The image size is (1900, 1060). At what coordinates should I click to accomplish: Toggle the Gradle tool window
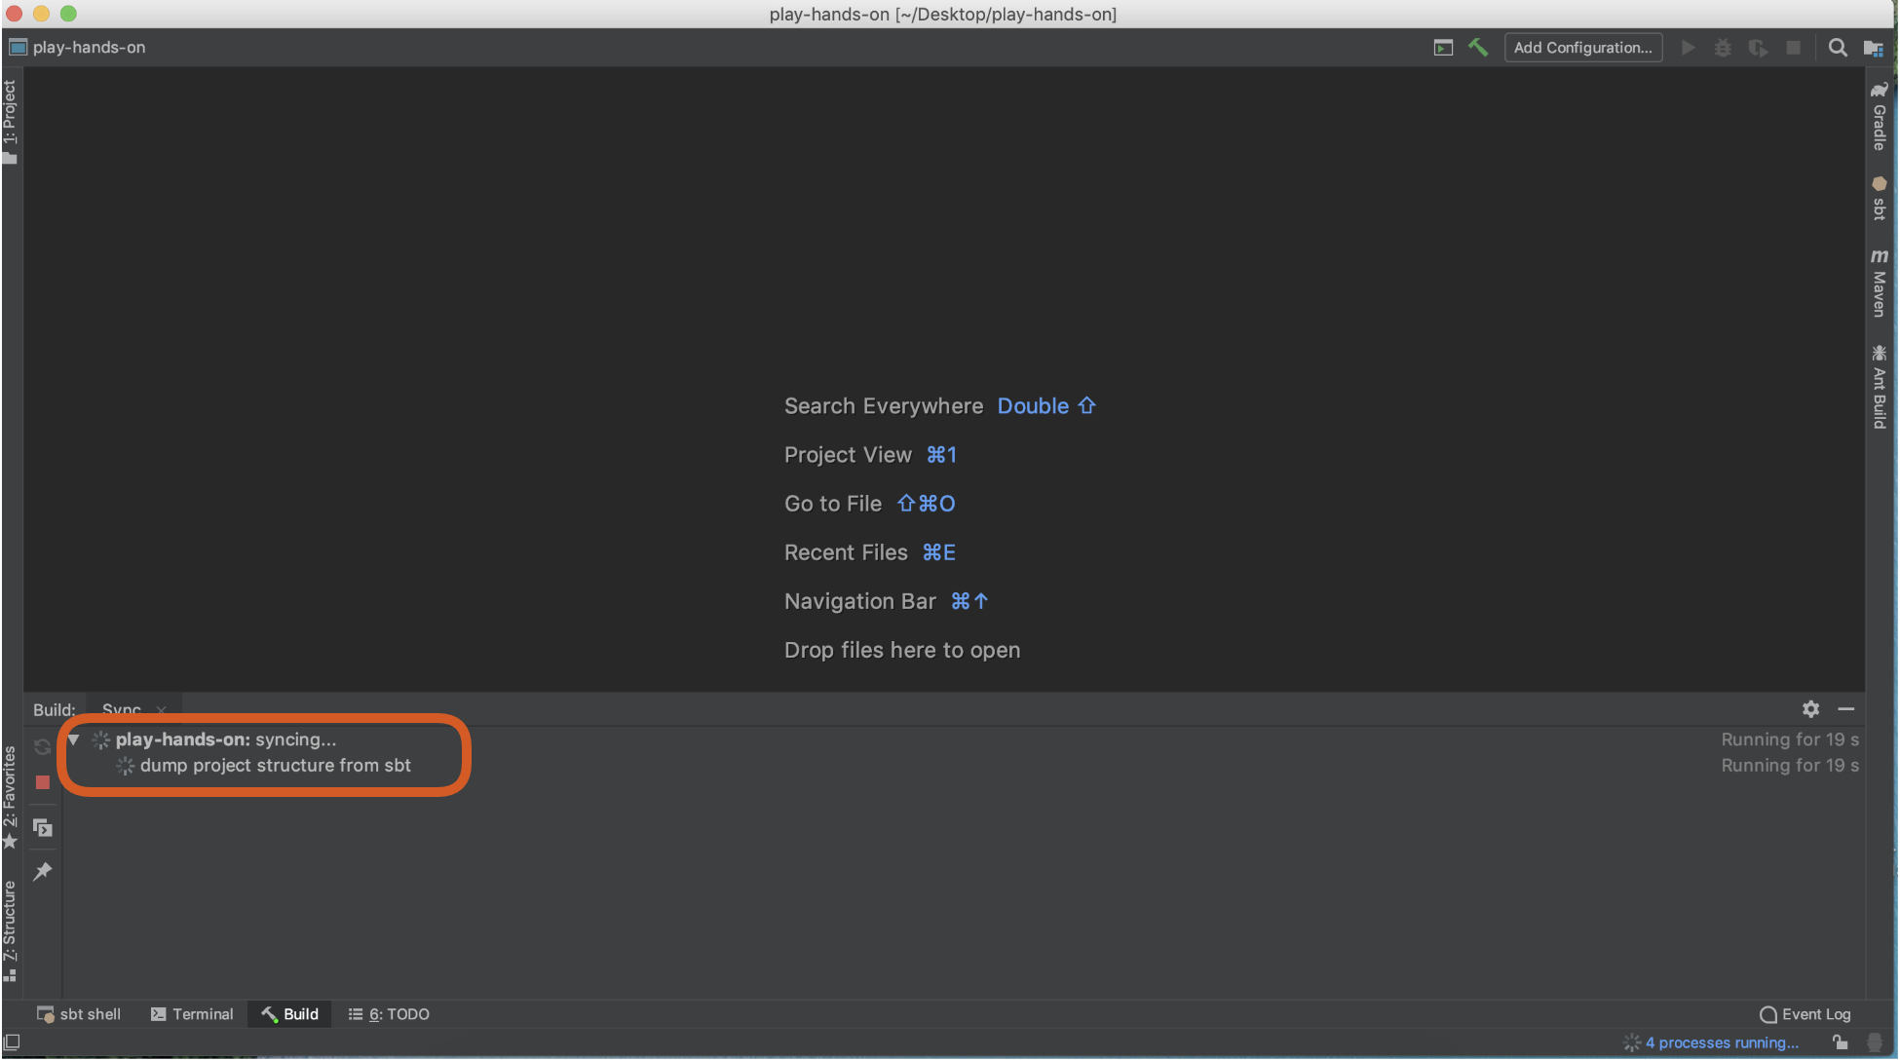coord(1880,117)
